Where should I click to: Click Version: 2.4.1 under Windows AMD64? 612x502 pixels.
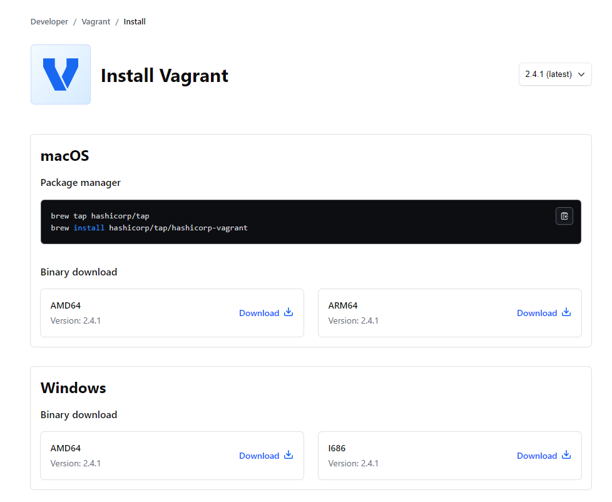[x=75, y=464]
